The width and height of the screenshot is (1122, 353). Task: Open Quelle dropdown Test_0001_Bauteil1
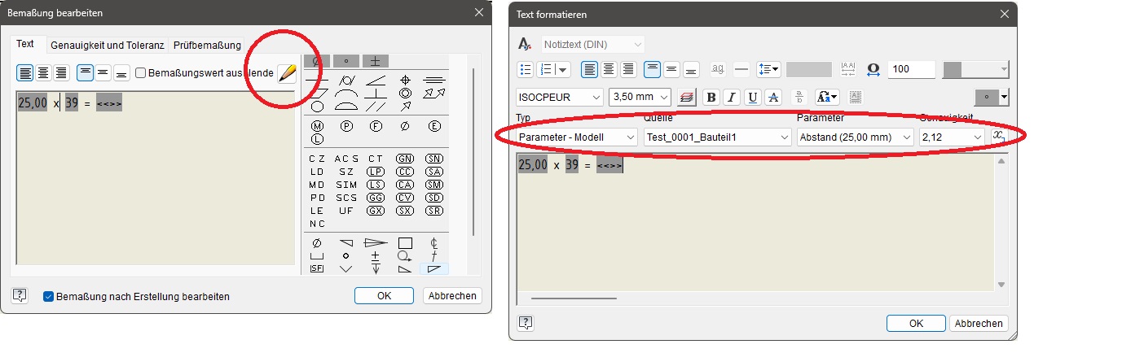[x=717, y=137]
